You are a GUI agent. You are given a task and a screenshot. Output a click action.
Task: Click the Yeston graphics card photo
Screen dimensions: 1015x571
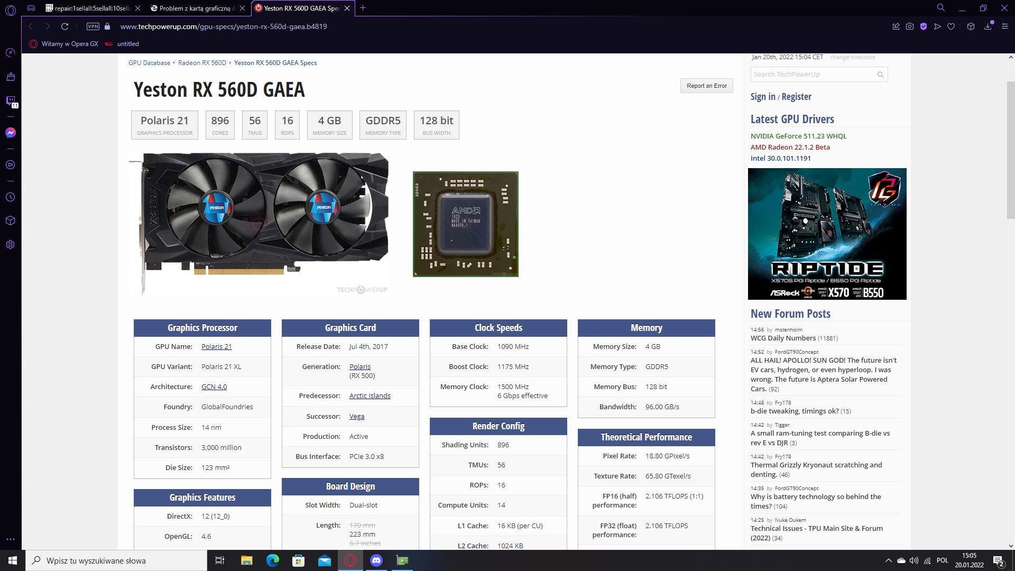click(x=260, y=223)
